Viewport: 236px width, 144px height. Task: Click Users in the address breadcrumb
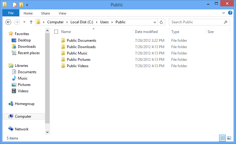(104, 22)
